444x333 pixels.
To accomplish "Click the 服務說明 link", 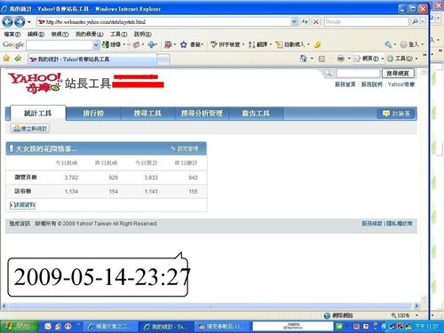I will tap(372, 84).
